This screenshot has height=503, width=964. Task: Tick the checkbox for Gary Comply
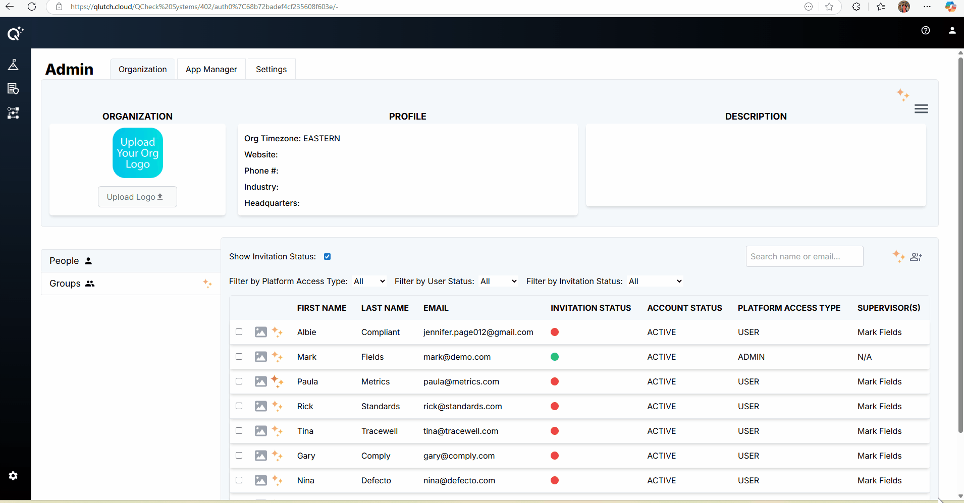coord(239,456)
